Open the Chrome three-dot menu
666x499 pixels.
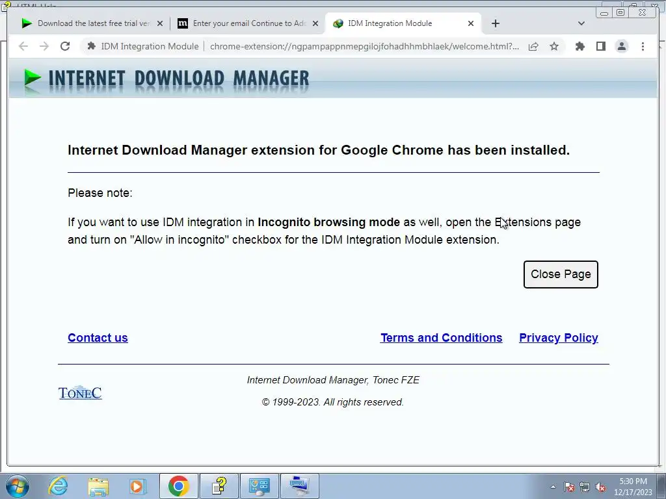pyautogui.click(x=643, y=46)
